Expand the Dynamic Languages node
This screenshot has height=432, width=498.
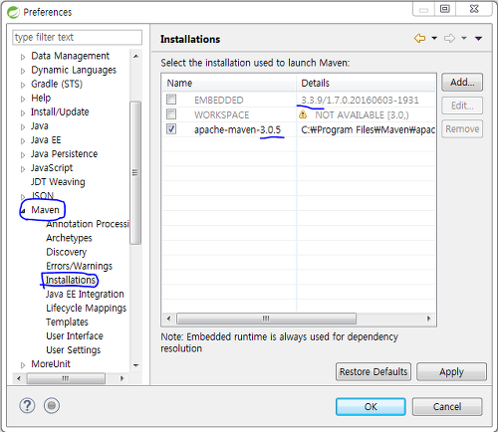click(23, 71)
